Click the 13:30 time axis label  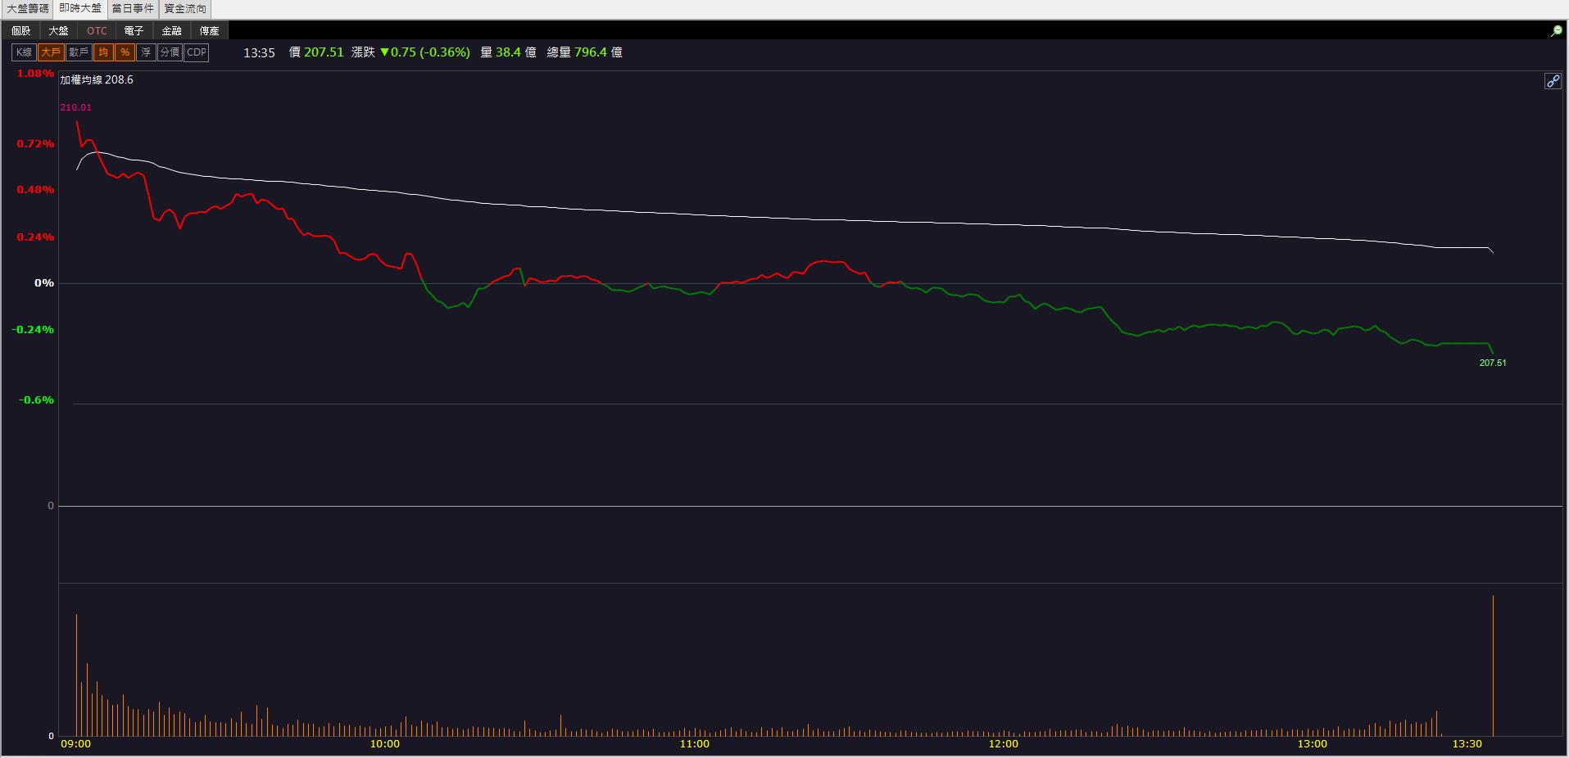[x=1467, y=744]
